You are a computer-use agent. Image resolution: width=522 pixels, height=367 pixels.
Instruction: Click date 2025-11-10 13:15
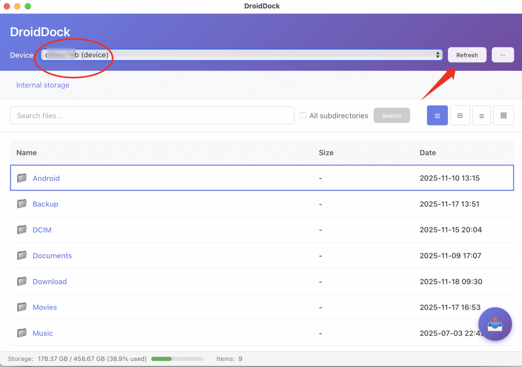tap(449, 178)
